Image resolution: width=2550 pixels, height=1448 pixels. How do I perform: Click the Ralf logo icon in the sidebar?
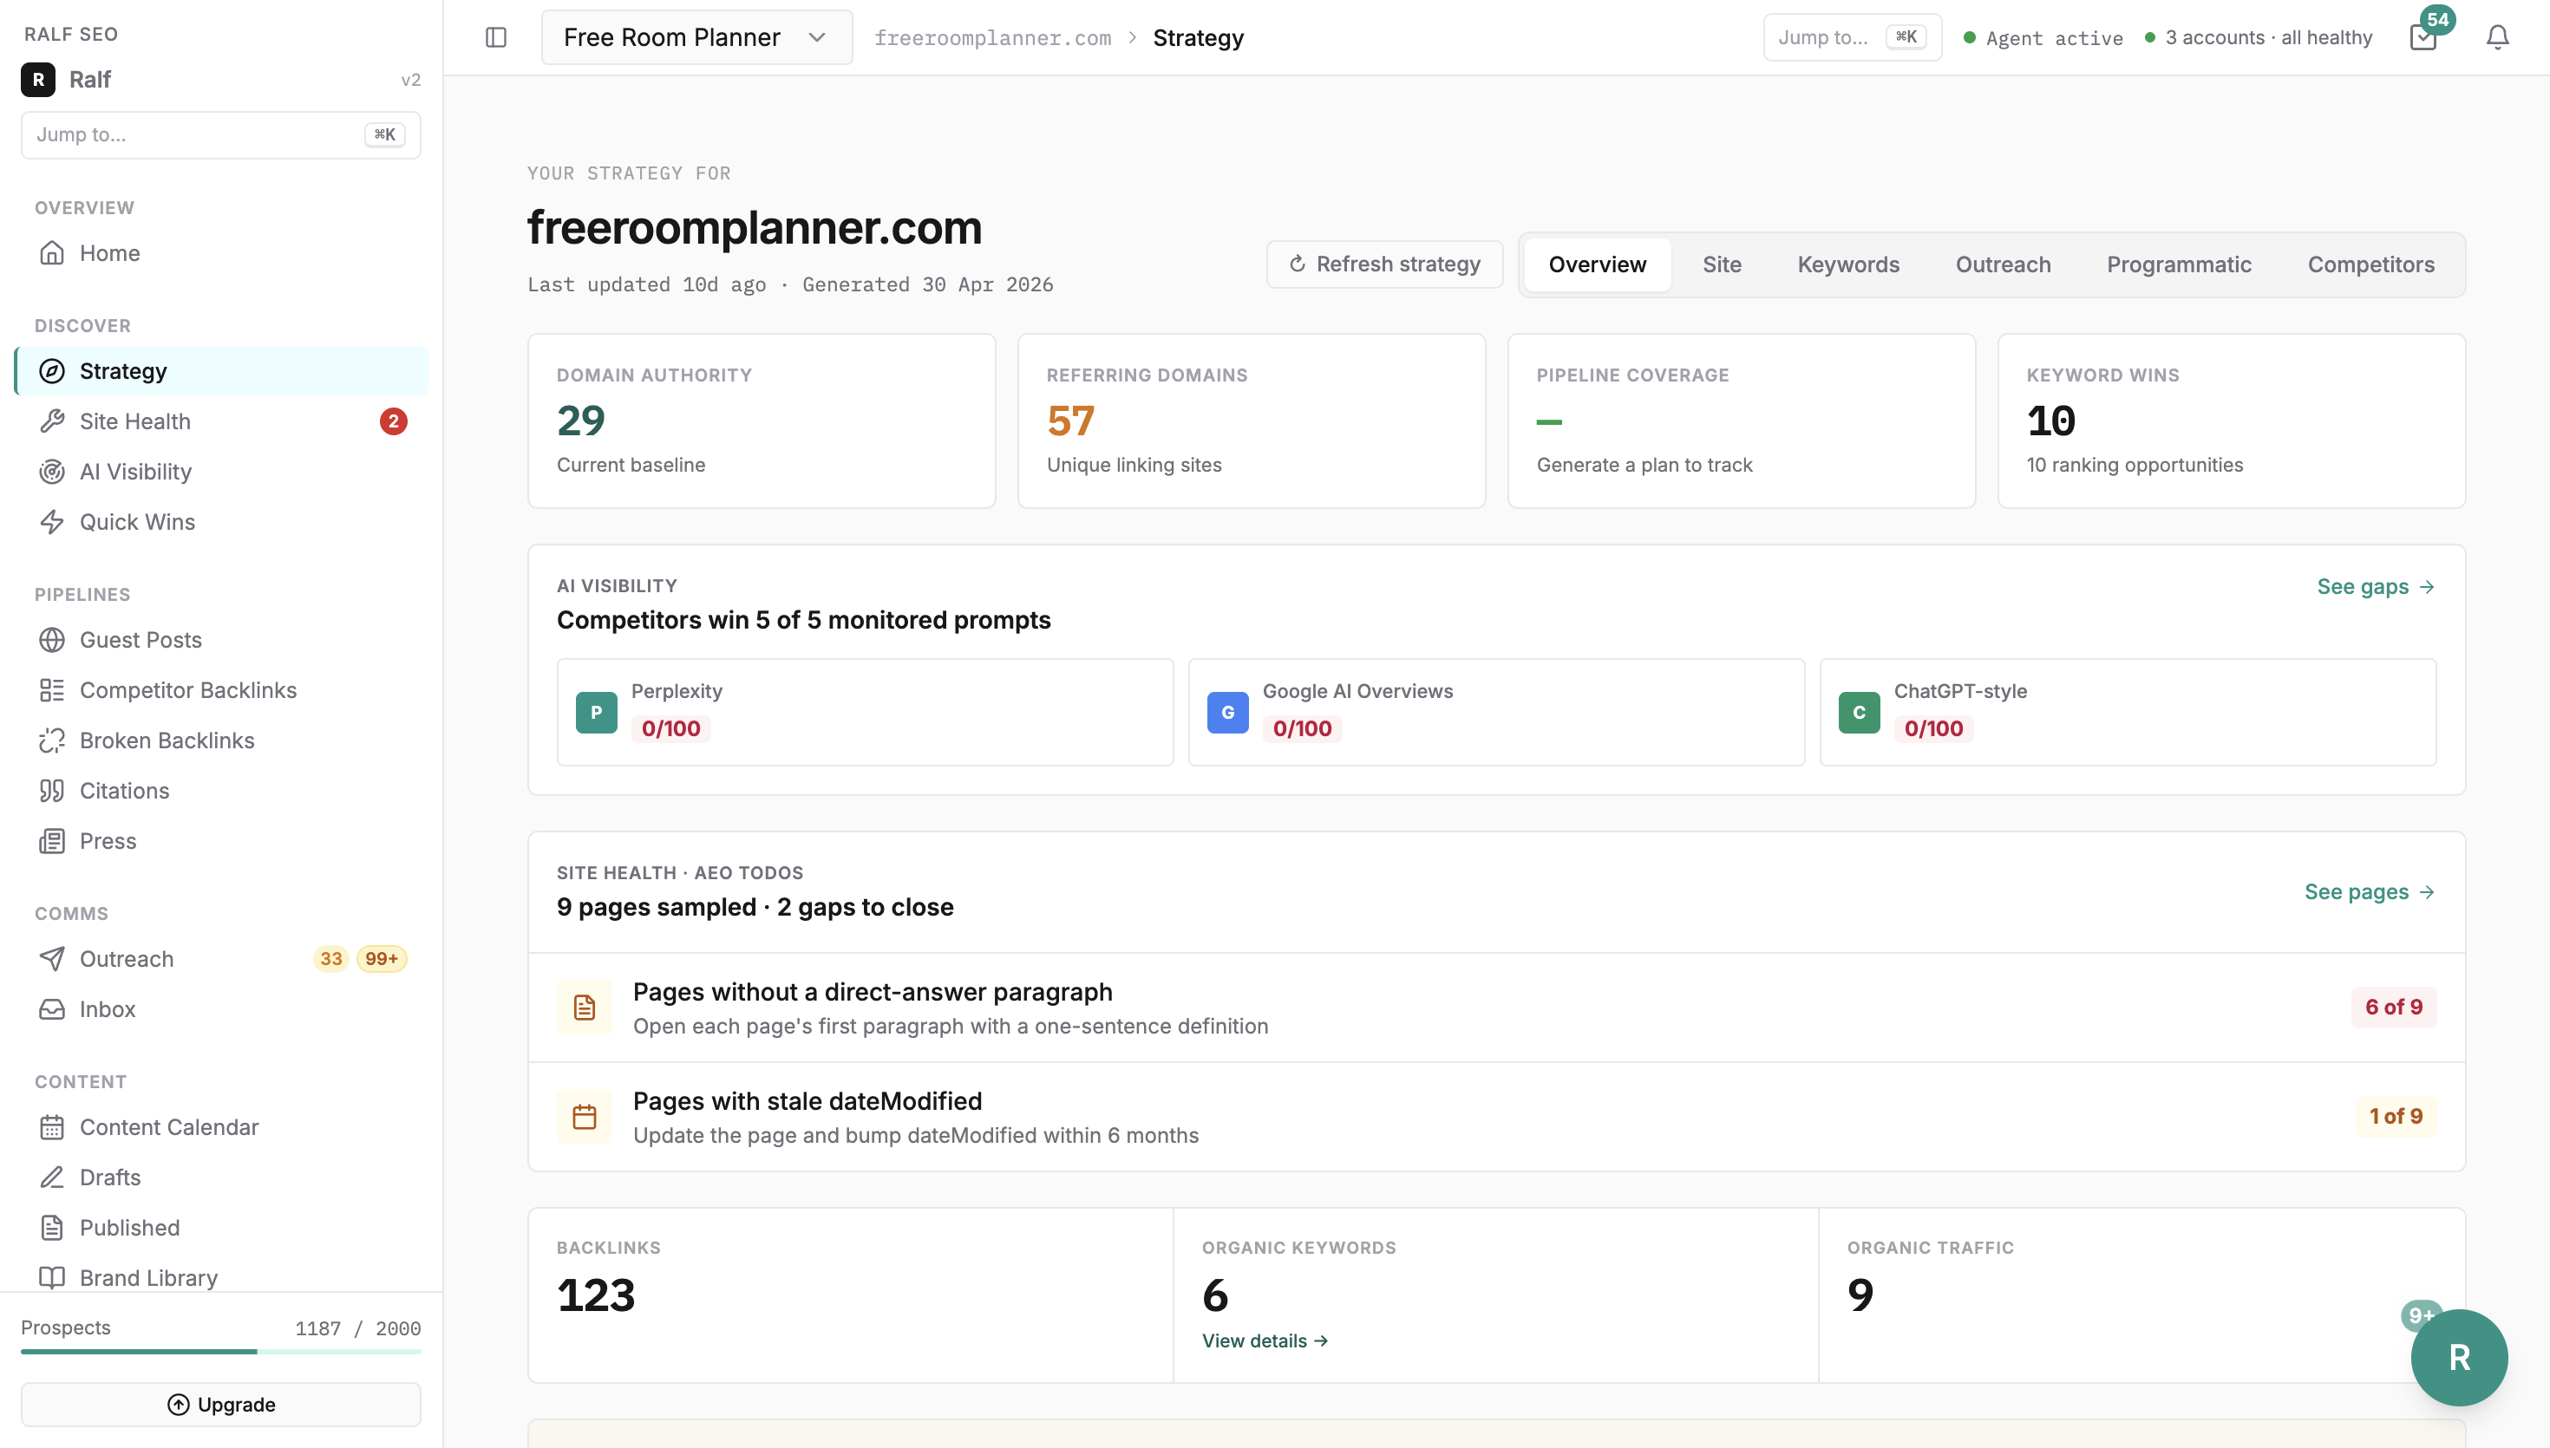coord(38,80)
